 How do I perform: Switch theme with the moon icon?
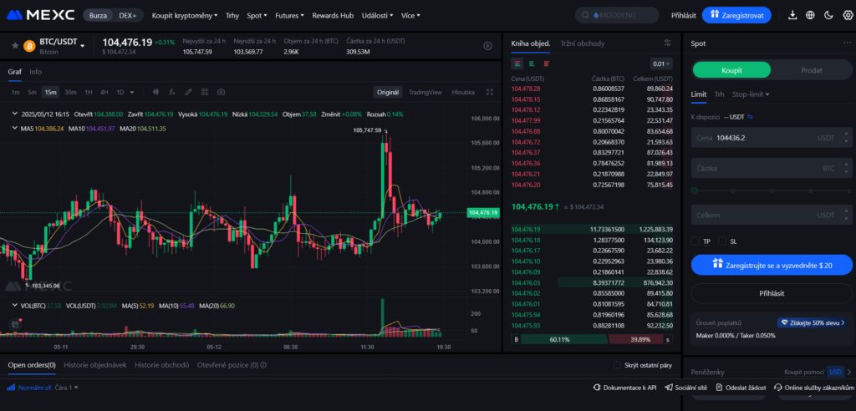point(828,15)
